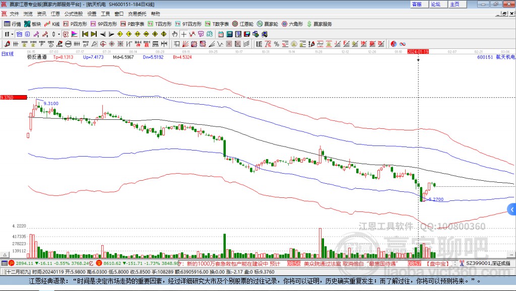Open the 文件 menu
Image resolution: width=516 pixels, height=291 pixels.
14,14
